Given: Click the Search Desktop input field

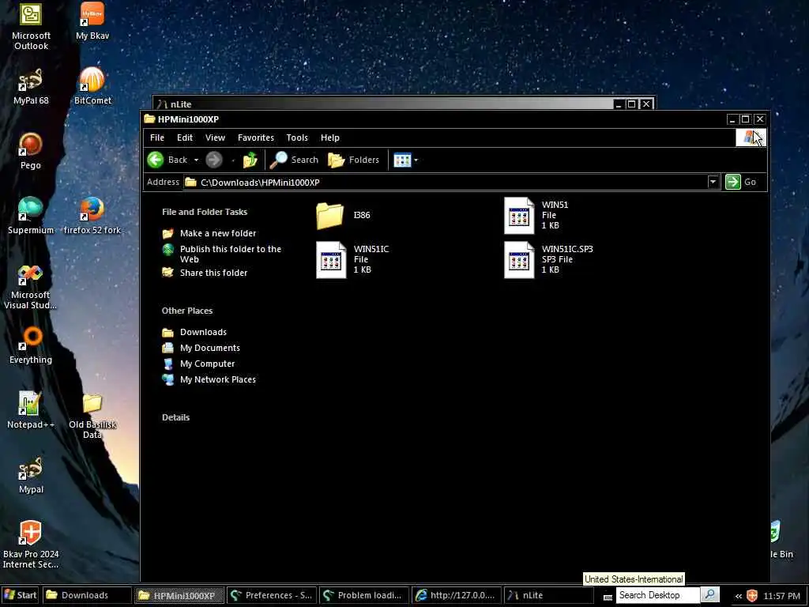Looking at the screenshot, I should pyautogui.click(x=658, y=595).
